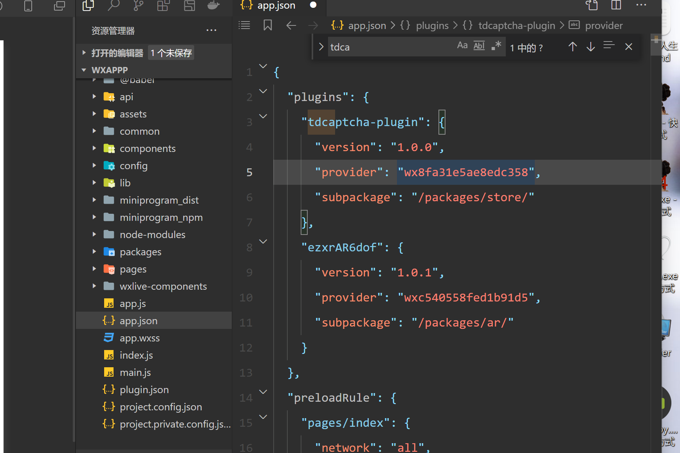Screen dimensions: 680x453
Task: Toggle find in selection icon
Action: [x=609, y=45]
